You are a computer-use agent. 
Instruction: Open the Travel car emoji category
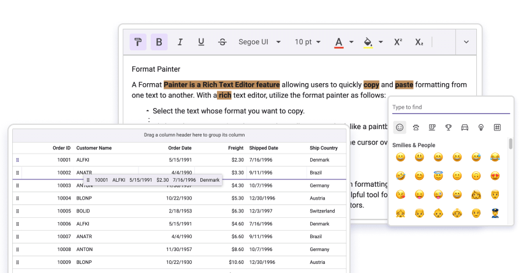(x=465, y=127)
